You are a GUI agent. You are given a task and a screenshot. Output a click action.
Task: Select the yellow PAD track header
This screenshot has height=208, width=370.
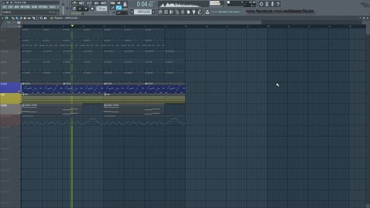point(10,98)
